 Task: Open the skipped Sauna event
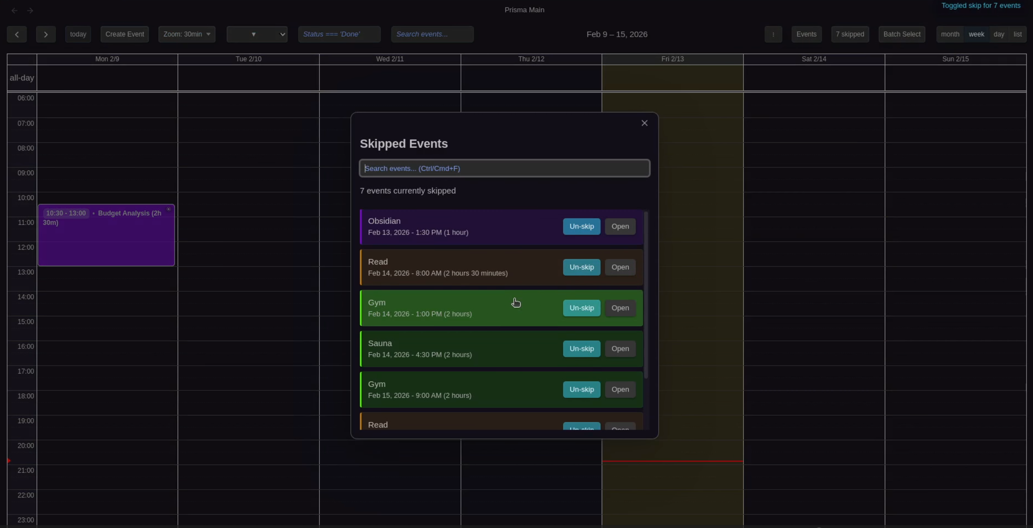[x=620, y=348]
